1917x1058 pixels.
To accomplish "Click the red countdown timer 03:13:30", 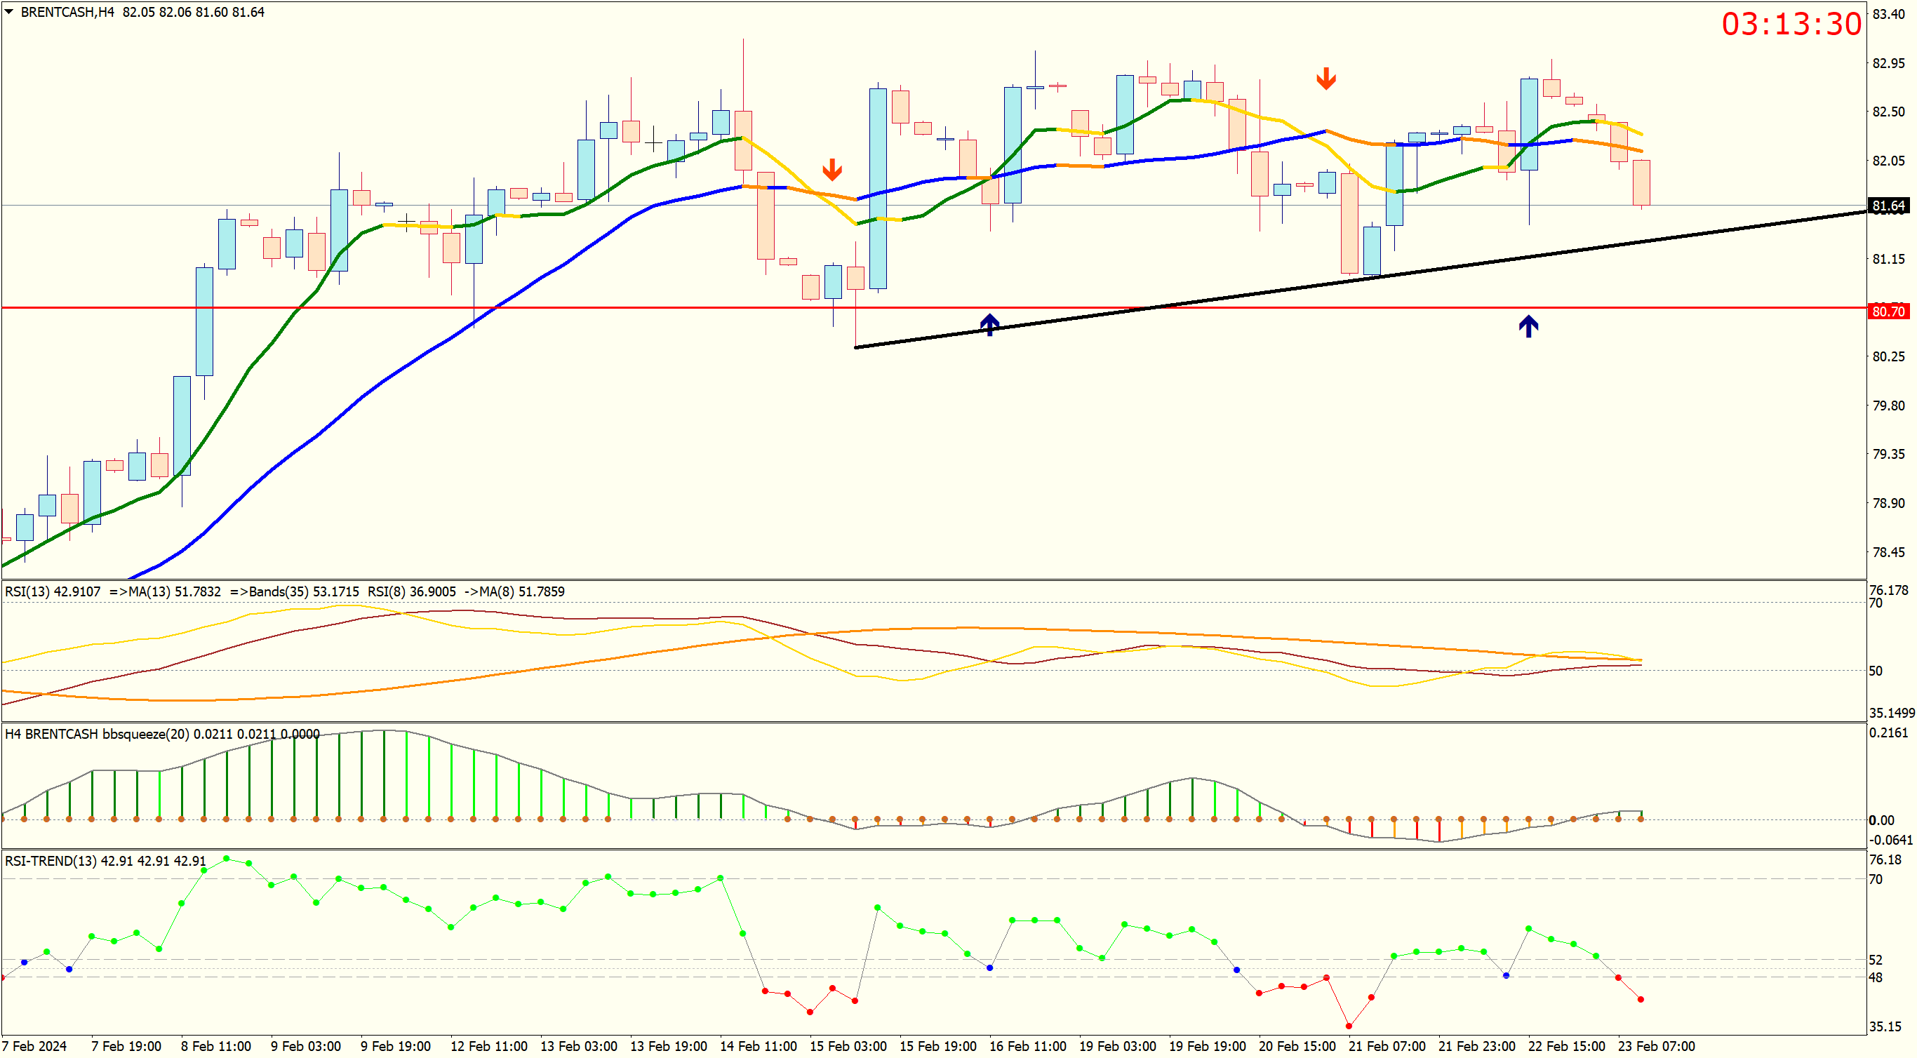I will pyautogui.click(x=1791, y=24).
